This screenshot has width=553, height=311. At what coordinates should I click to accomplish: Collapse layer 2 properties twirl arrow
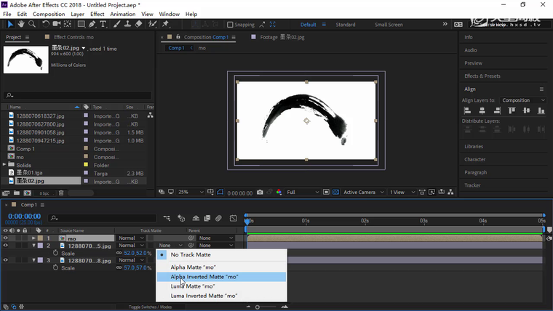[x=33, y=246]
